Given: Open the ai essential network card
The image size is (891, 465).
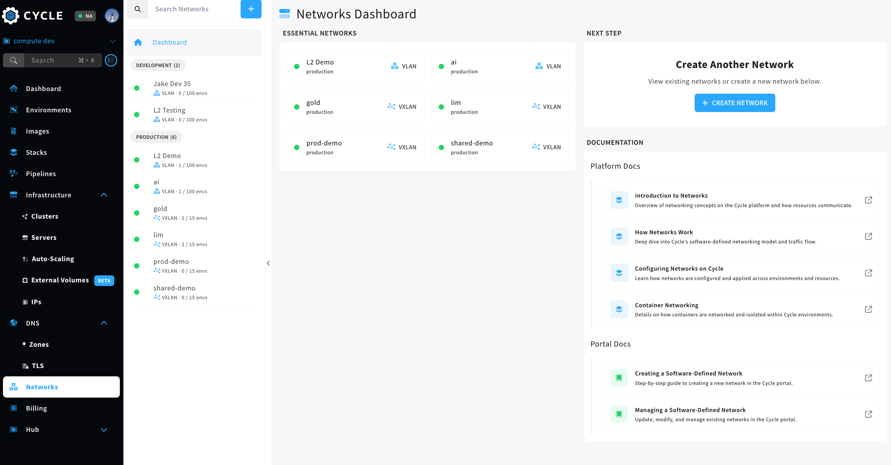Looking at the screenshot, I should pyautogui.click(x=500, y=66).
